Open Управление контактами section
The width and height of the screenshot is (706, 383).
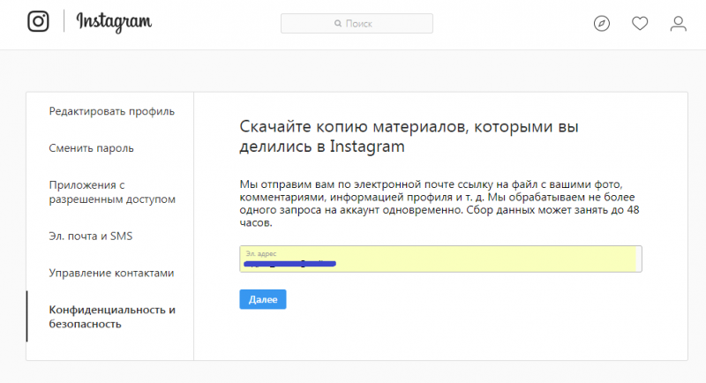click(x=111, y=273)
